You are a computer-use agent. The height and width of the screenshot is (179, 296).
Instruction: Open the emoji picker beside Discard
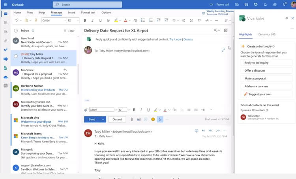click(153, 119)
